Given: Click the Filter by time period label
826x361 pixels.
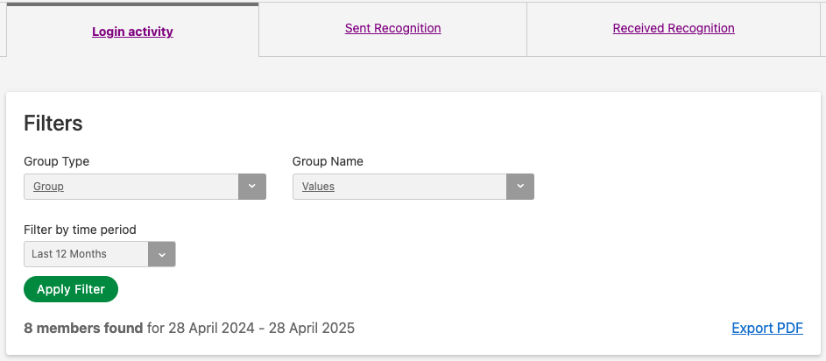Looking at the screenshot, I should pyautogui.click(x=80, y=230).
